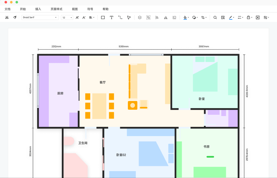277x178 pixels.
Task: Open the 页面样式 menu
Action: click(x=56, y=9)
